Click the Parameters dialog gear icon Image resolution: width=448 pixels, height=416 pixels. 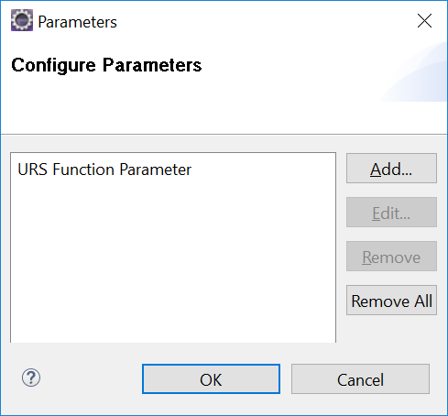click(x=22, y=20)
